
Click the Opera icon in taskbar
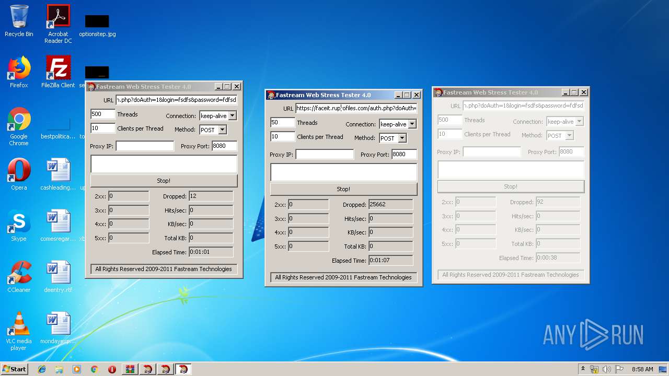(112, 369)
